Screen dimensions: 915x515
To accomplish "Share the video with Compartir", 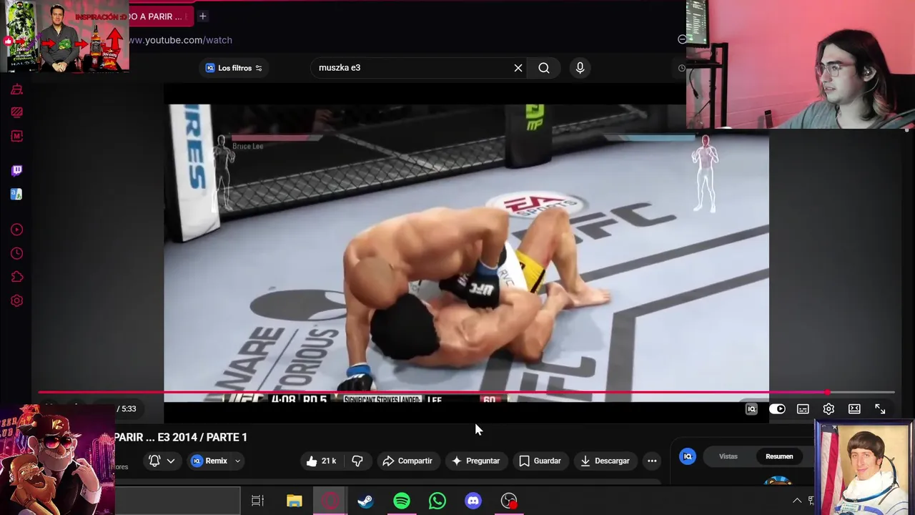I will pos(407,461).
